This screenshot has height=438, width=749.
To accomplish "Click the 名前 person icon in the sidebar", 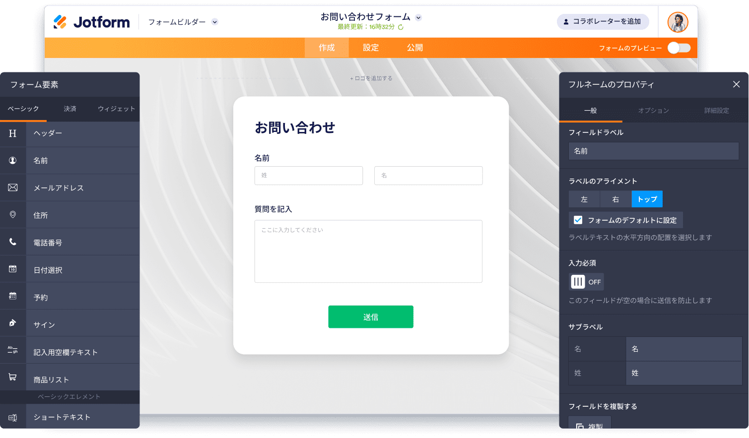I will coord(13,160).
